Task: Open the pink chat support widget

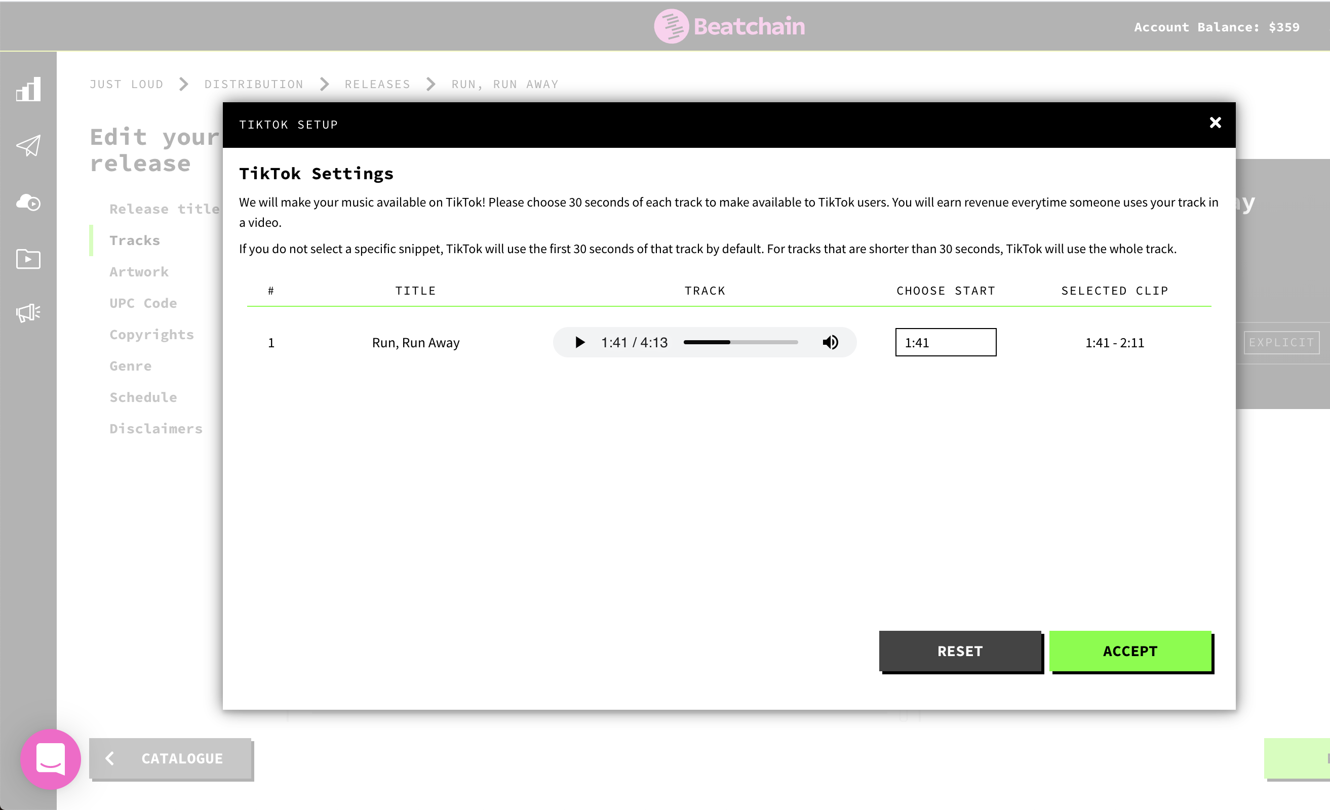Action: click(x=51, y=759)
